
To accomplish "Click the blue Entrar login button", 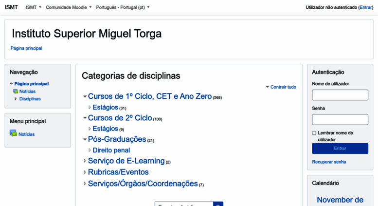I will [x=340, y=149].
